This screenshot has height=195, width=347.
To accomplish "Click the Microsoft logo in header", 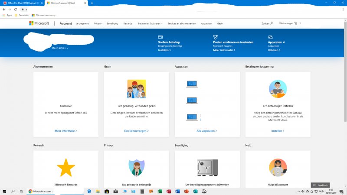I will [39, 23].
